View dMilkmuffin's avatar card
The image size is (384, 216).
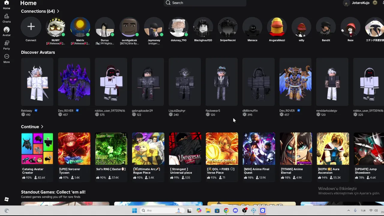click(259, 82)
